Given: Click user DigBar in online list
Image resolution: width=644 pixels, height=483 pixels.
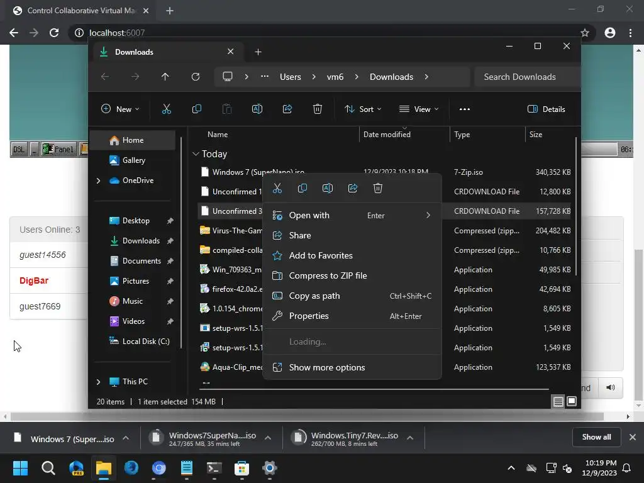Looking at the screenshot, I should [34, 280].
